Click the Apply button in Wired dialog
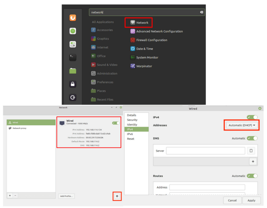The height and width of the screenshot is (208, 267). pos(251,200)
